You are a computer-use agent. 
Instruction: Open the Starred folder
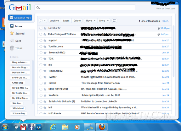17,34
